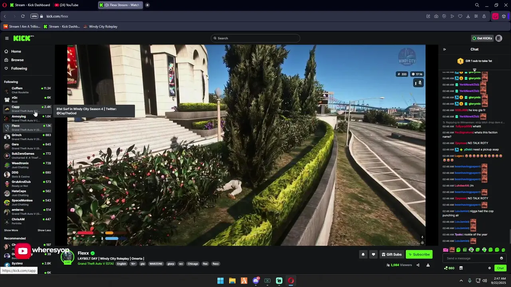Send message with green Chat button
Image resolution: width=511 pixels, height=287 pixels.
501,268
